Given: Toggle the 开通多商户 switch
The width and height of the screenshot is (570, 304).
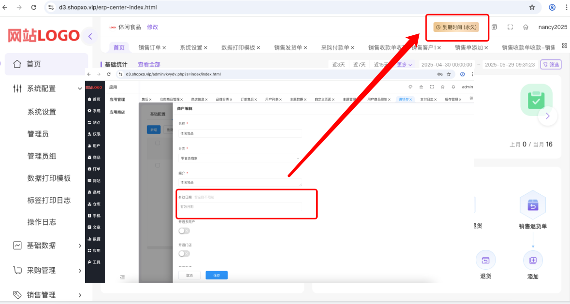Looking at the screenshot, I should click(x=184, y=231).
